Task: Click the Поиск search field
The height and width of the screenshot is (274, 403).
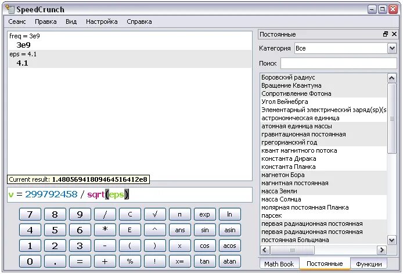Action: pyautogui.click(x=339, y=63)
